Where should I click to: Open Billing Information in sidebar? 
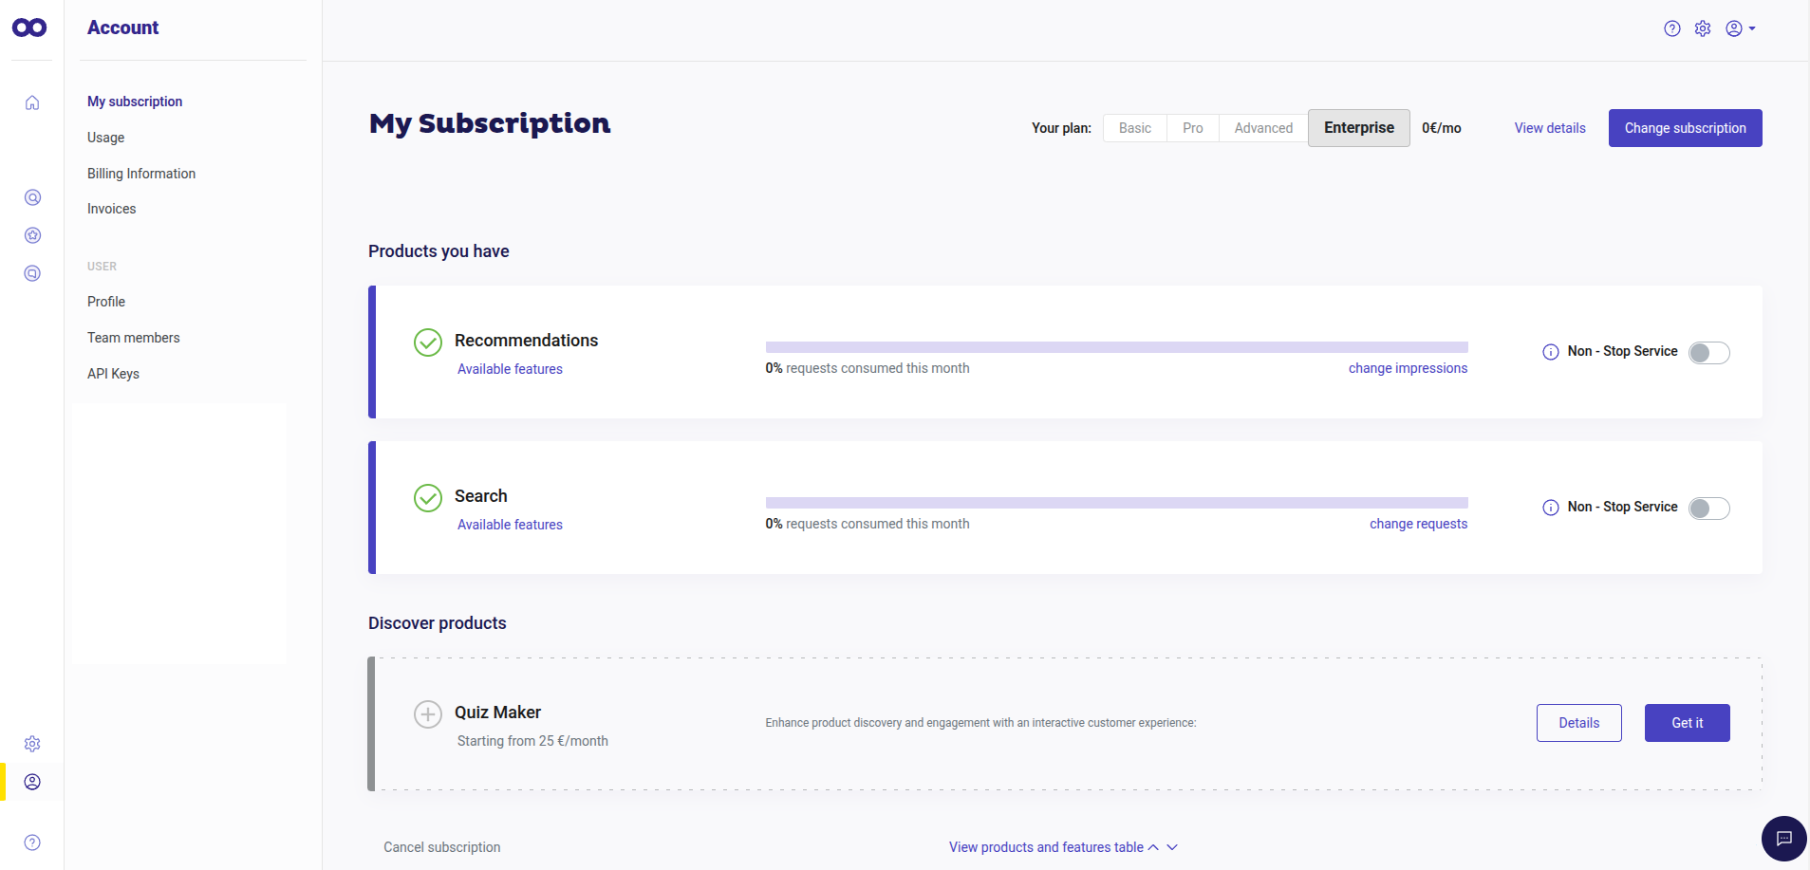[141, 174]
